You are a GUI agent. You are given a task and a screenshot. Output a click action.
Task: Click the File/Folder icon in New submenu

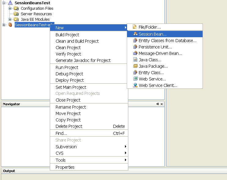tap(135, 27)
